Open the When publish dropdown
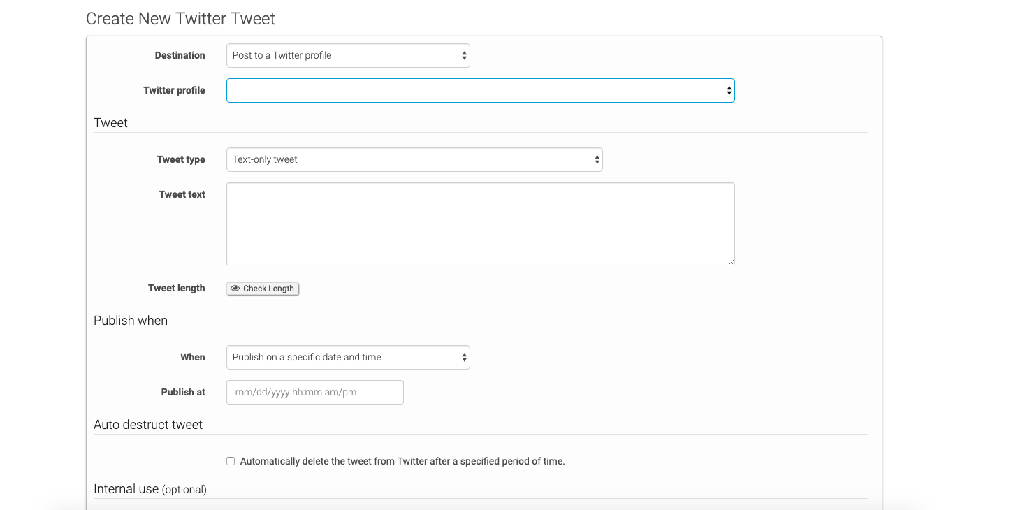The width and height of the screenshot is (1011, 510). coord(348,357)
